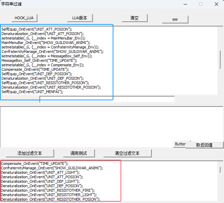Screen dimensions: 224x203
Task: Select filter list line Compensate_OnEvent("TIME_UPDATE")
Action: [x=35, y=163]
